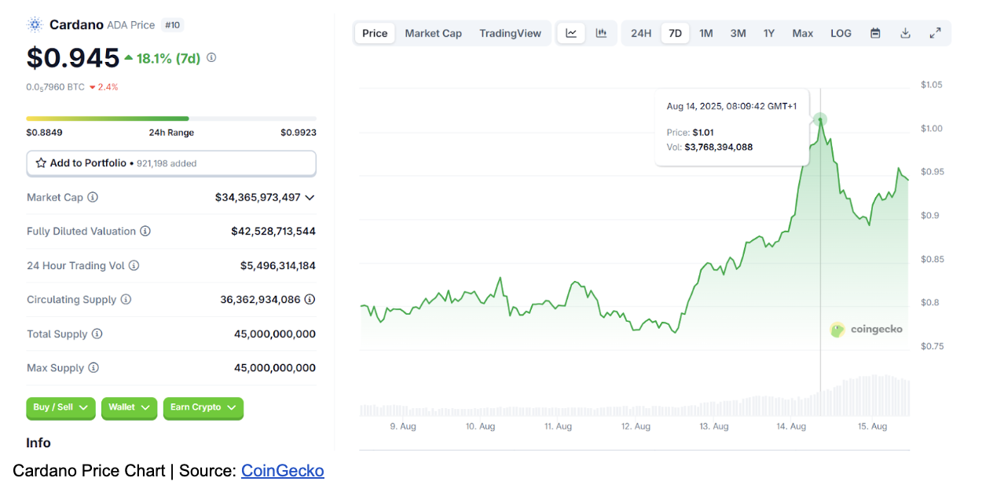Switch to candlestick chart icon
This screenshot has width=982, height=496.
pyautogui.click(x=601, y=33)
